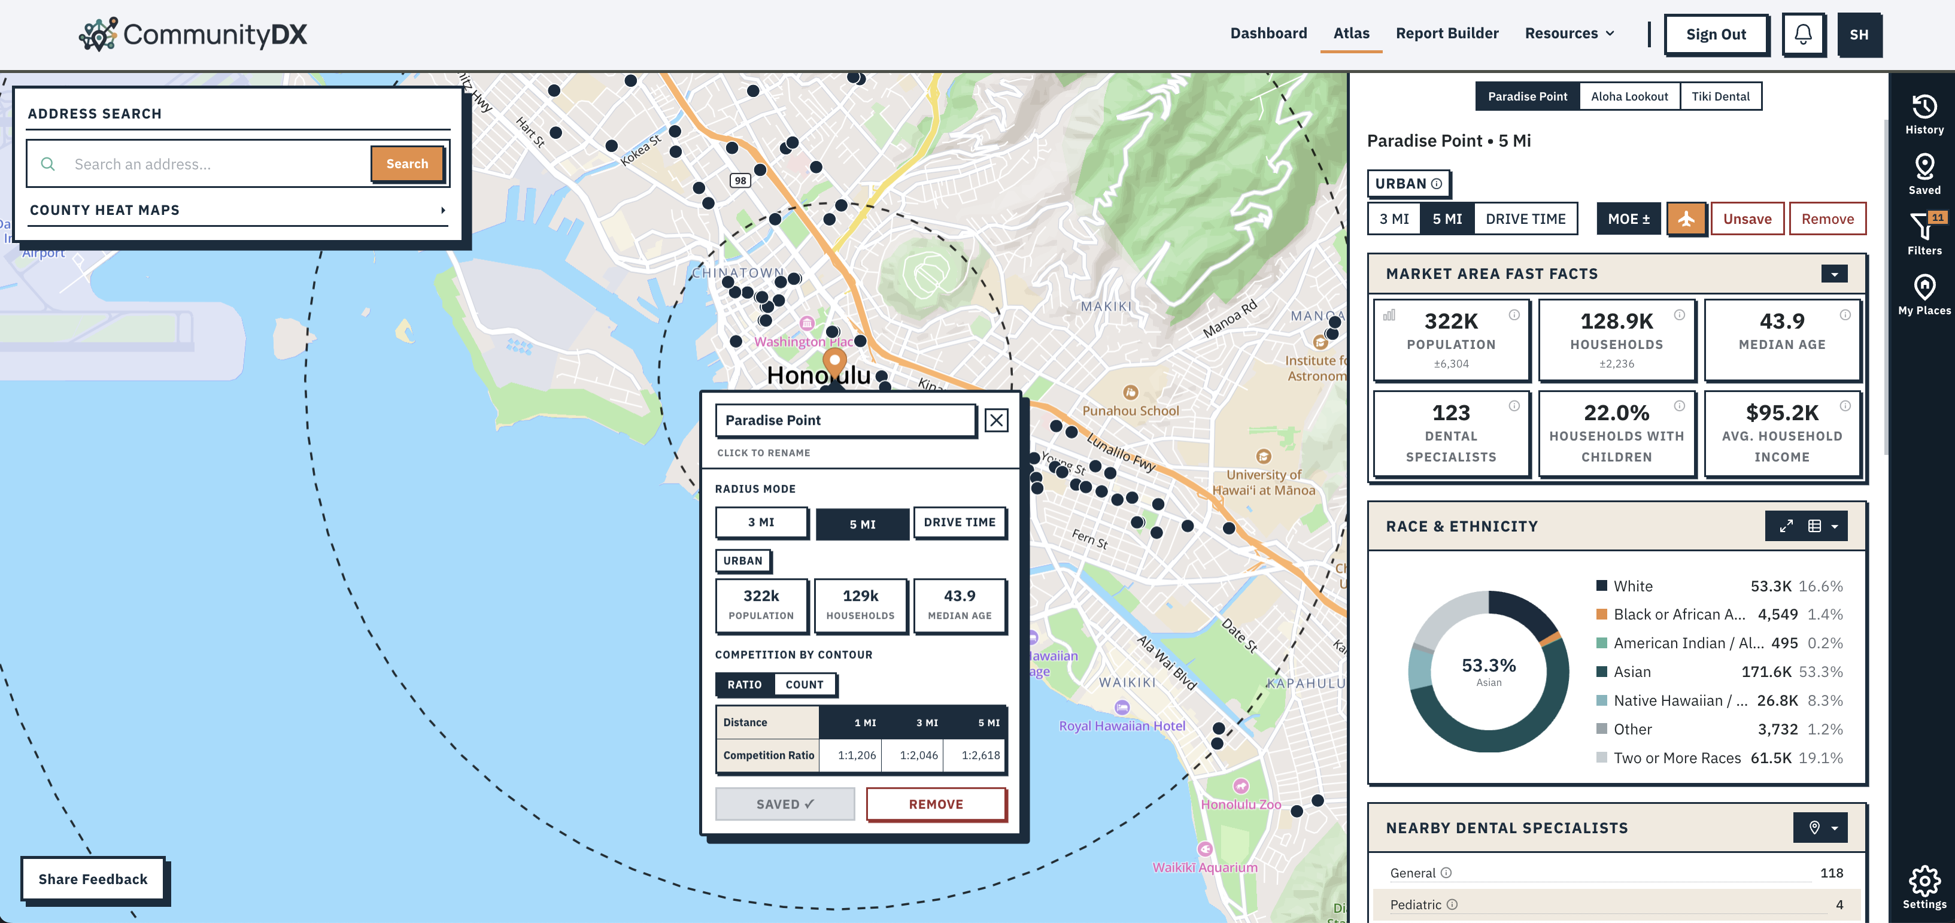Open the History panel
This screenshot has width=1955, height=923.
pyautogui.click(x=1924, y=114)
